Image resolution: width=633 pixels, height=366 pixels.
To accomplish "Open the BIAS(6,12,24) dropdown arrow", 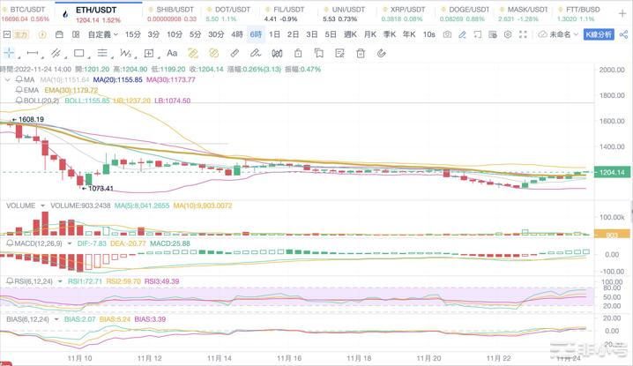I will pyautogui.click(x=56, y=319).
